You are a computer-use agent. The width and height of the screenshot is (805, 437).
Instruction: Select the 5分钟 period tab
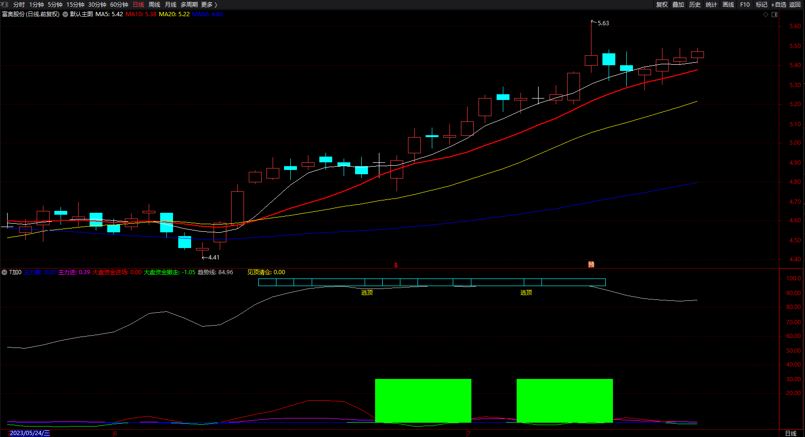[55, 4]
